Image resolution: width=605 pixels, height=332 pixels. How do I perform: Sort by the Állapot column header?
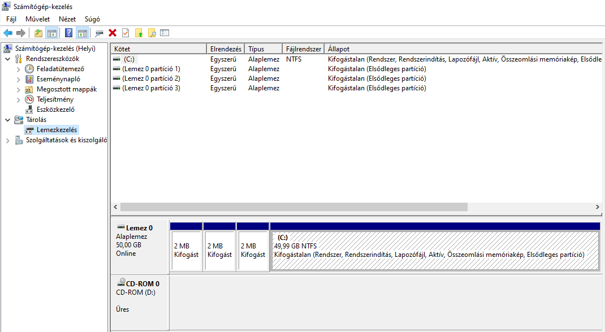pyautogui.click(x=464, y=49)
